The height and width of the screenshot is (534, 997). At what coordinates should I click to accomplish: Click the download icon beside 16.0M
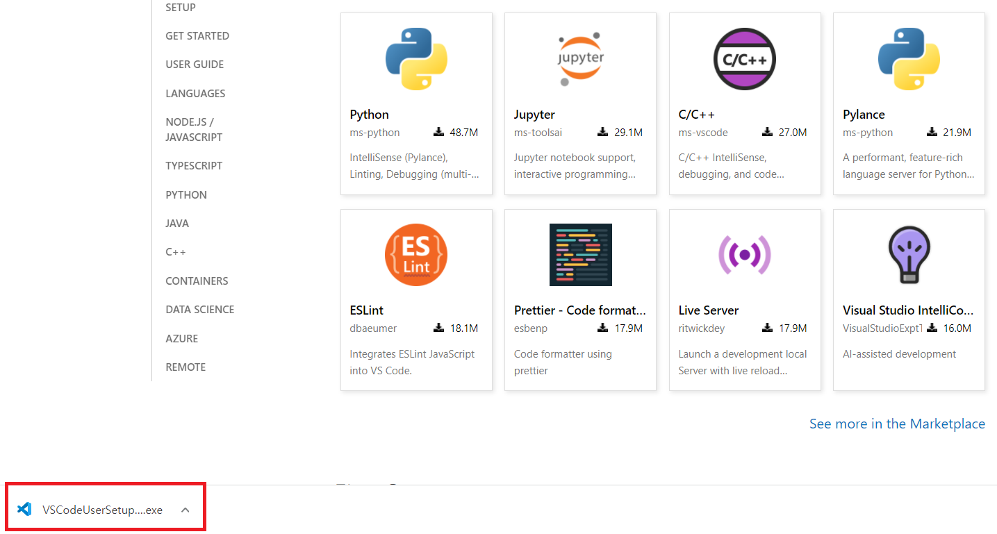[932, 328]
